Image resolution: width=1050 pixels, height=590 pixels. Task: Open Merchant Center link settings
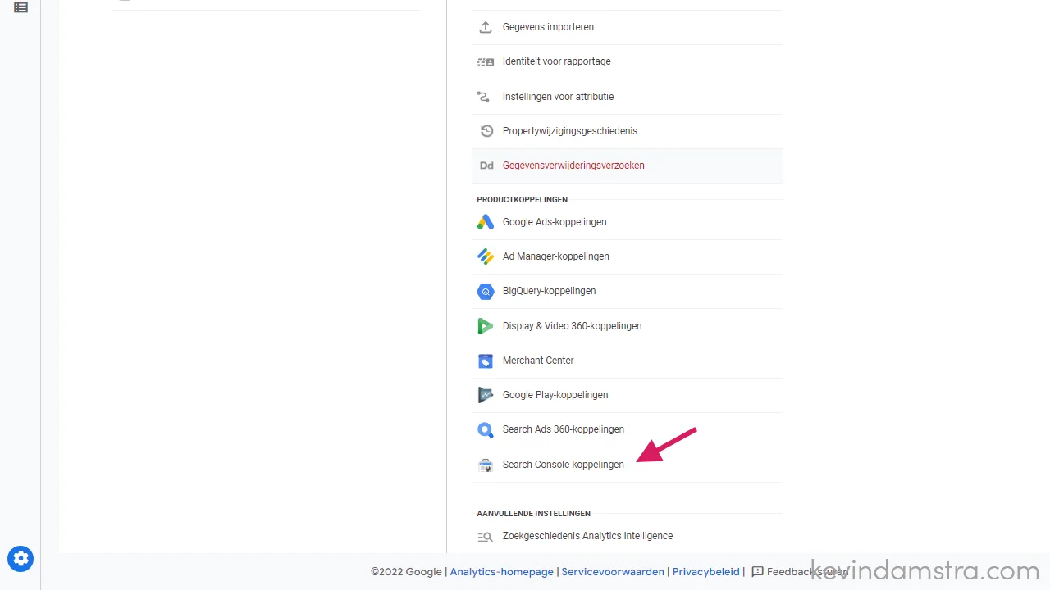pos(628,361)
